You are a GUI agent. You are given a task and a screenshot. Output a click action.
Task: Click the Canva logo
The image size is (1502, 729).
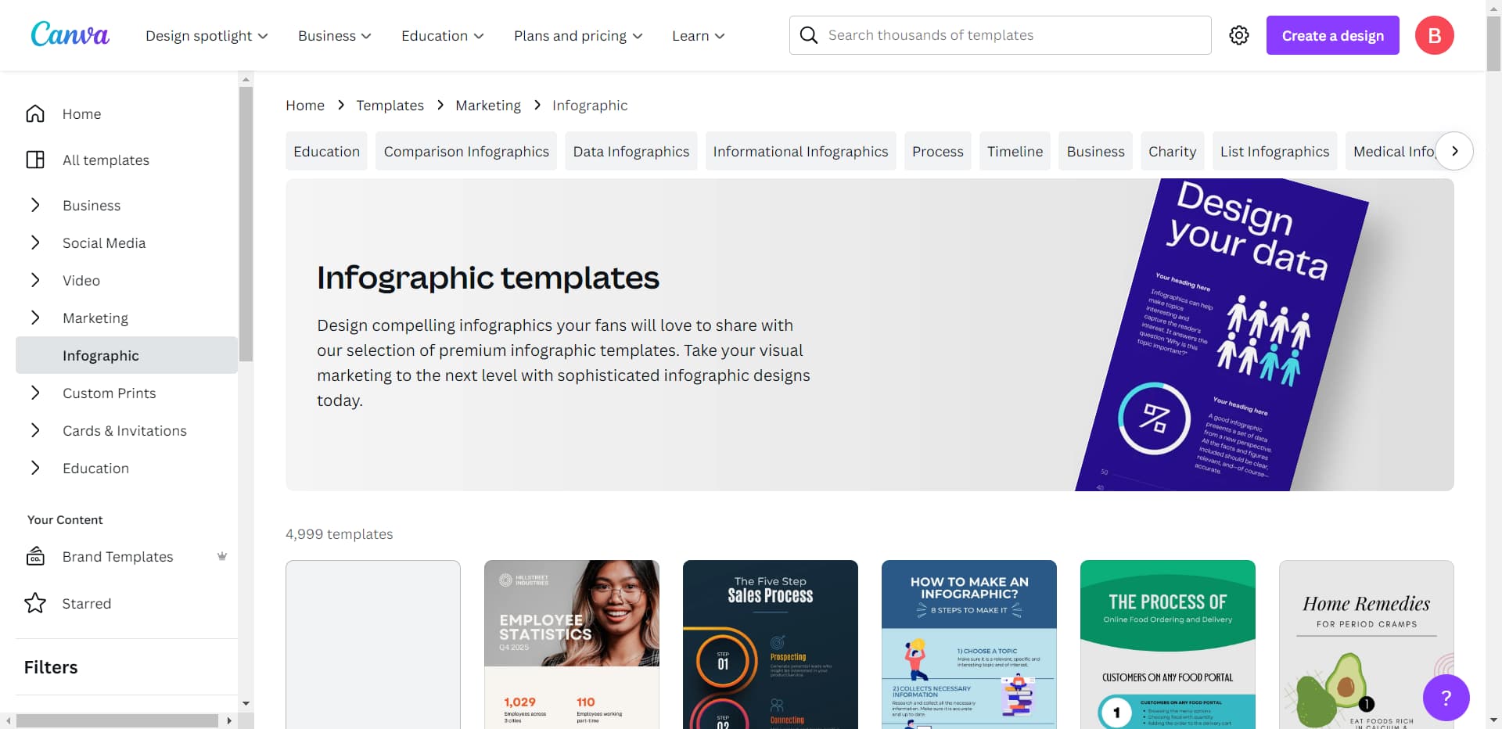70,34
